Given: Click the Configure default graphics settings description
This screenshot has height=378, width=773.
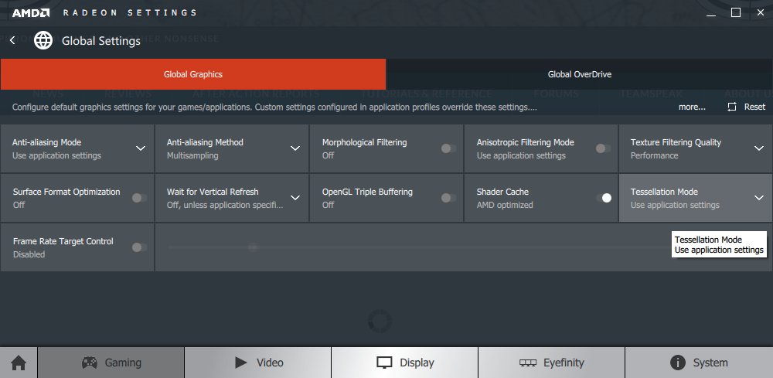Looking at the screenshot, I should (274, 107).
